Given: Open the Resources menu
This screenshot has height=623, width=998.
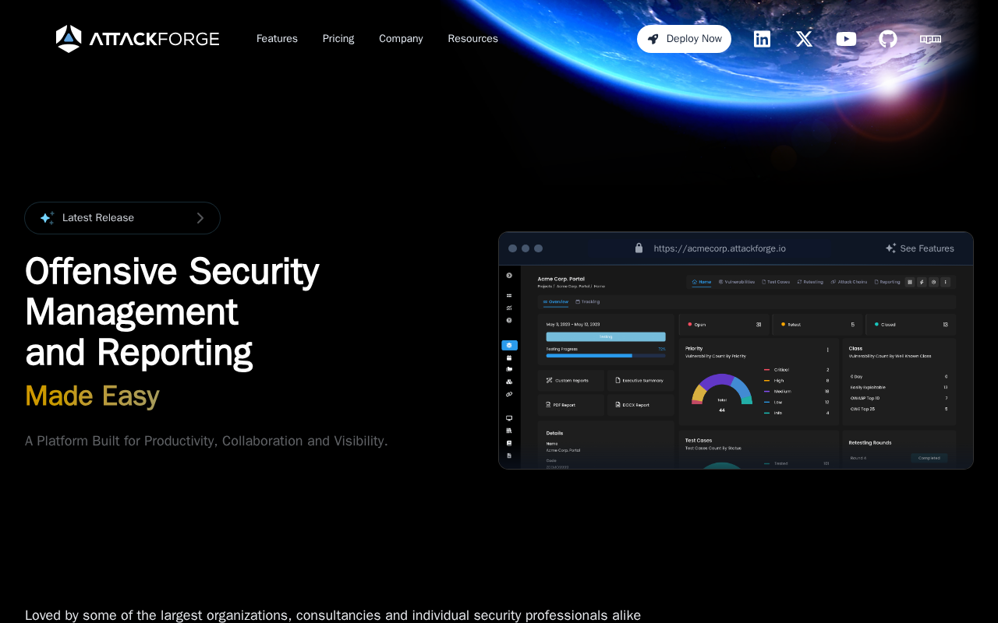Looking at the screenshot, I should pos(472,39).
